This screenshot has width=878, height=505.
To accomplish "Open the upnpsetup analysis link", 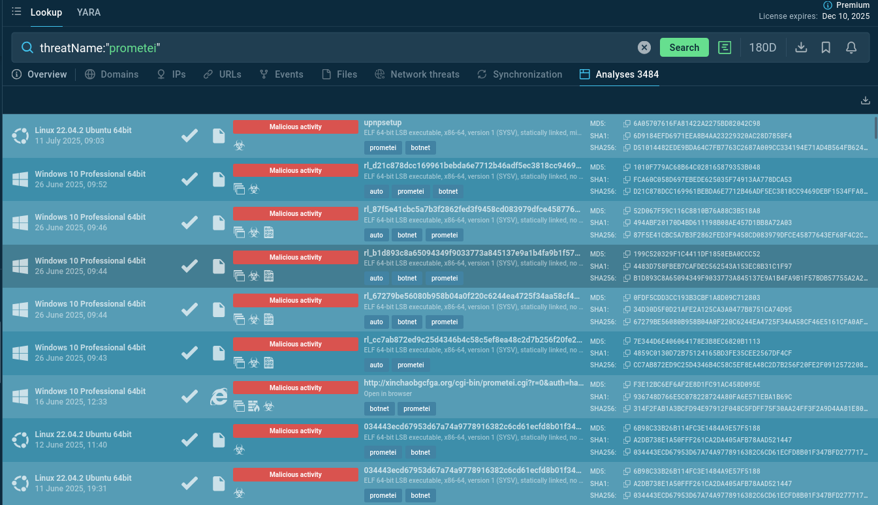I will [383, 123].
